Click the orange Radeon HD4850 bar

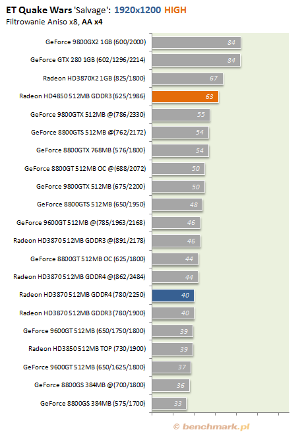(x=185, y=96)
